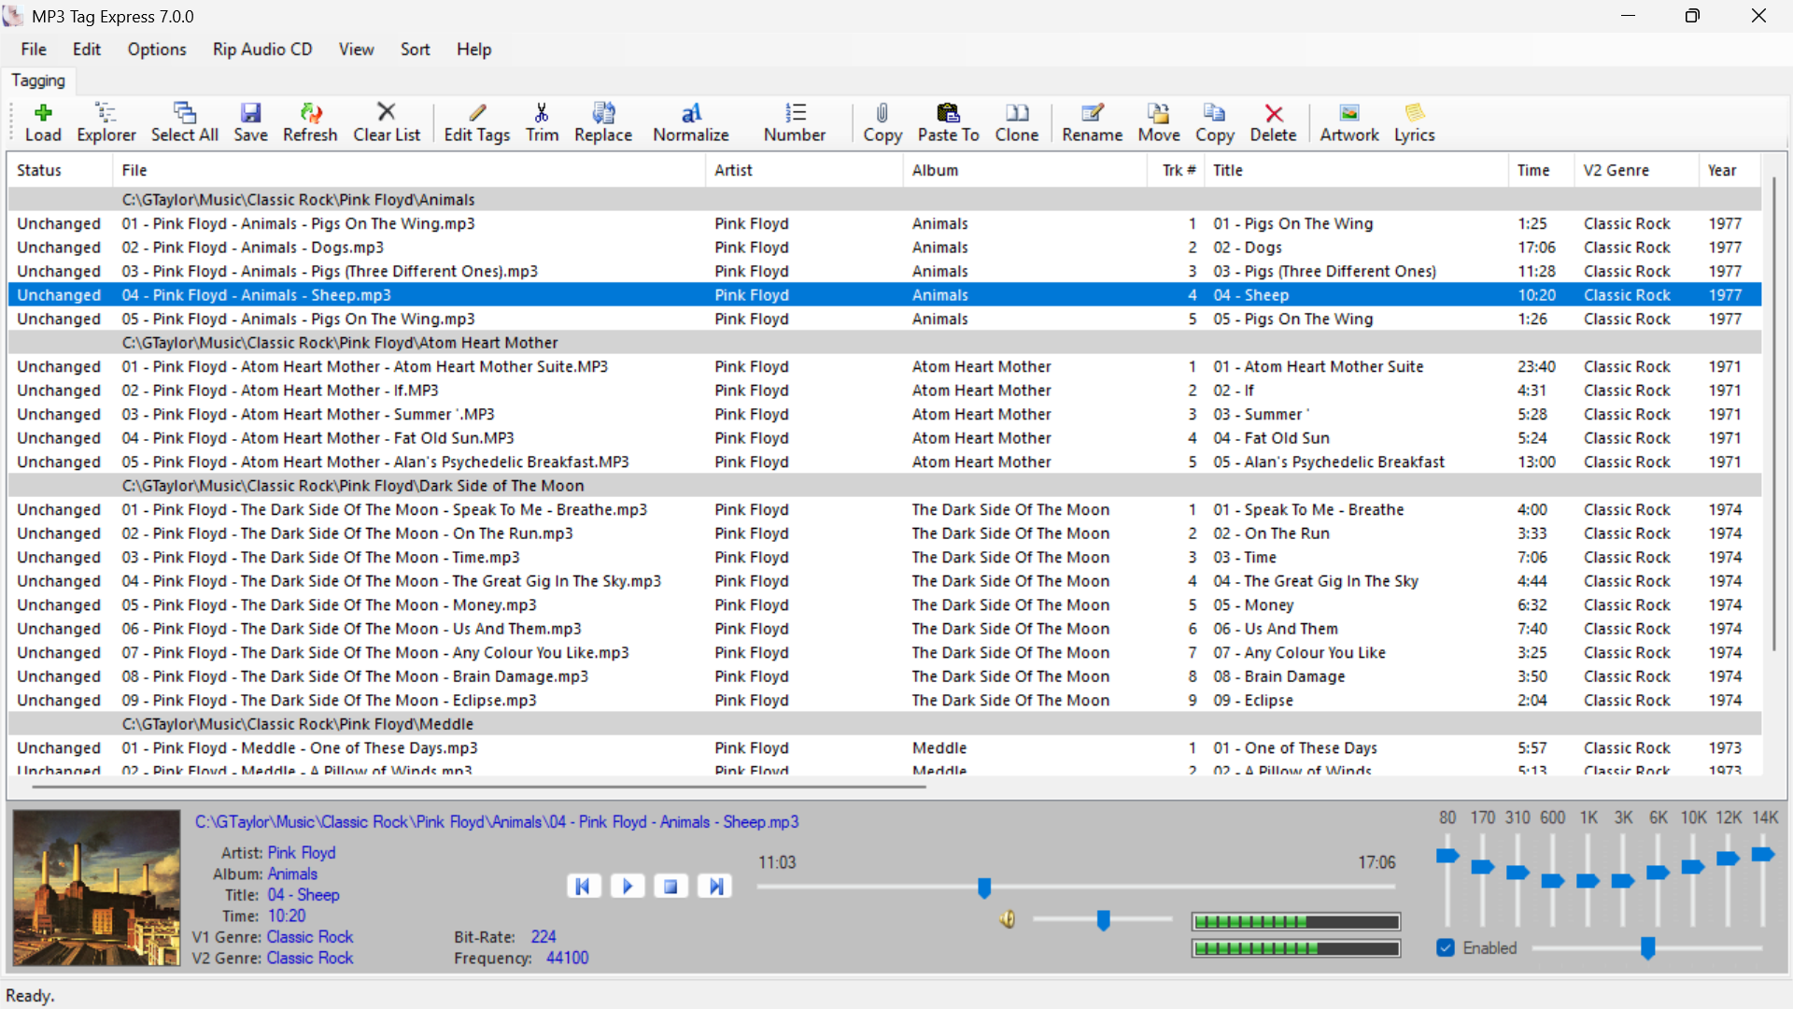
Task: Open the Options menu
Action: [x=157, y=50]
